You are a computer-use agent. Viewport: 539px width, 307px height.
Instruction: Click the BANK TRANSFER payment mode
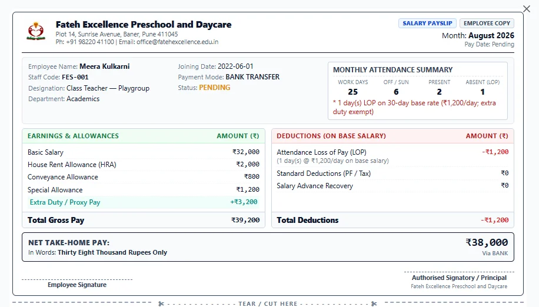click(x=252, y=77)
